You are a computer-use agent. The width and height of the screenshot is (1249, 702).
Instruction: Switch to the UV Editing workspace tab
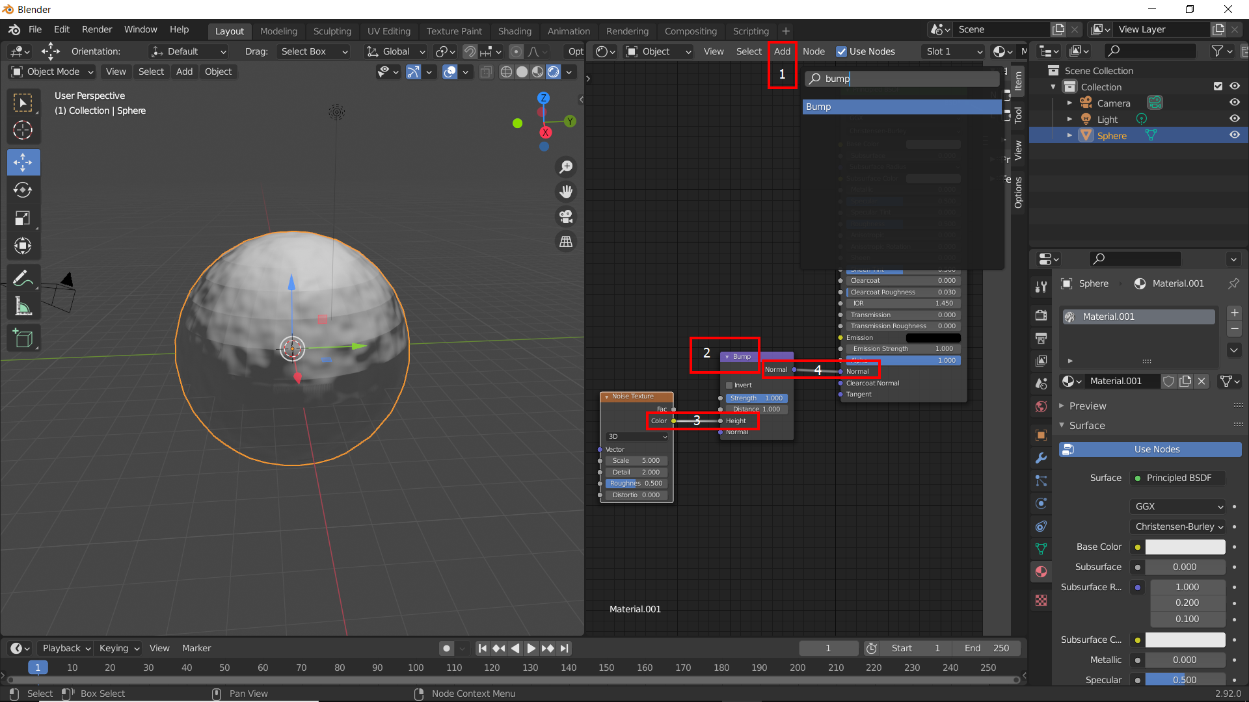pos(389,31)
